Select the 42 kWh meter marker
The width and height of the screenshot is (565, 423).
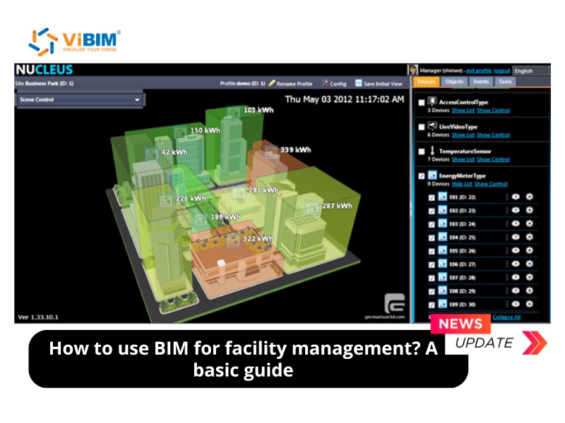151,154
